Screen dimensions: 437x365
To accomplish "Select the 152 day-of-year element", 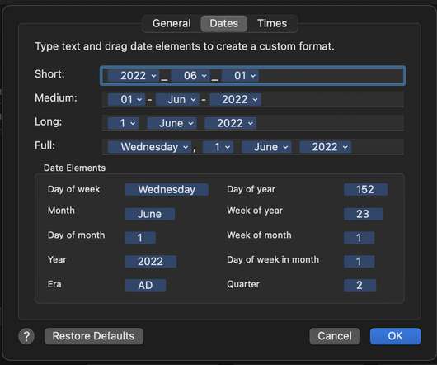I will click(365, 190).
